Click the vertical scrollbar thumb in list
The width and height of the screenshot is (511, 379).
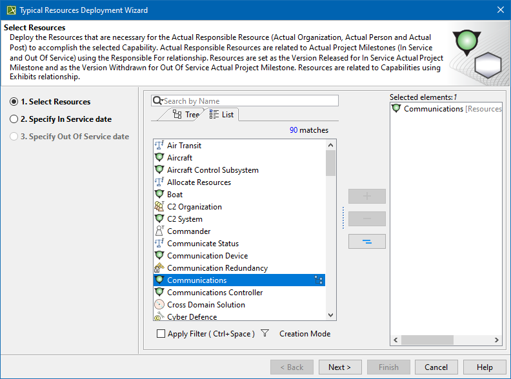tap(330, 162)
